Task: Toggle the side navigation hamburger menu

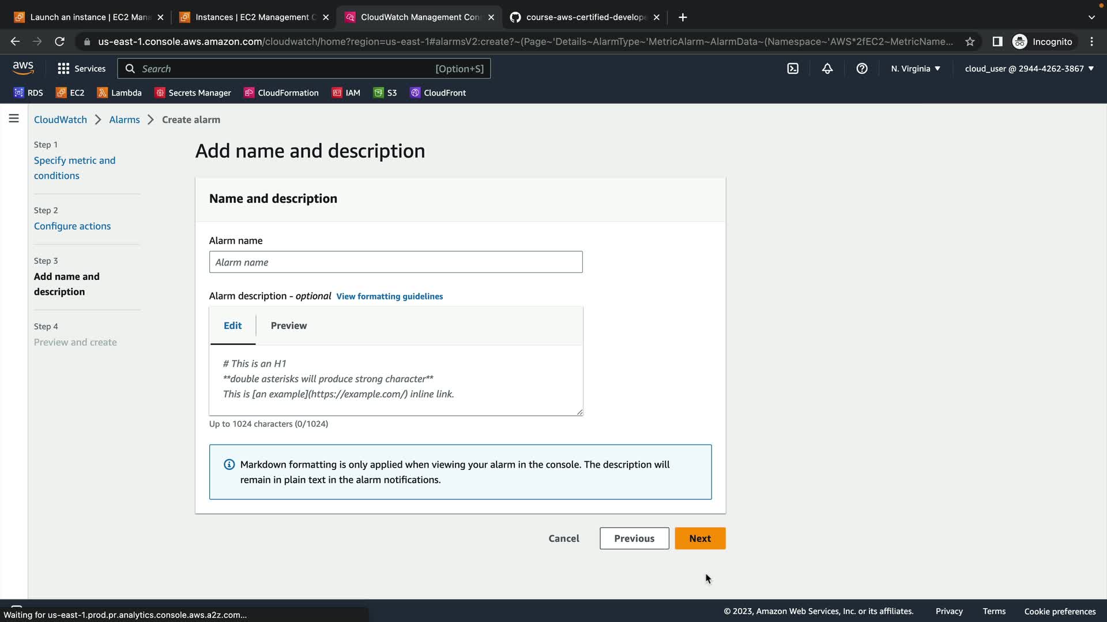Action: point(14,119)
